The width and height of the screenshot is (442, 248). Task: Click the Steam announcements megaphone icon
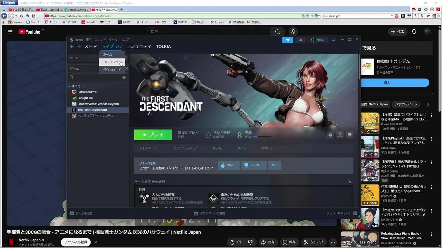click(288, 40)
